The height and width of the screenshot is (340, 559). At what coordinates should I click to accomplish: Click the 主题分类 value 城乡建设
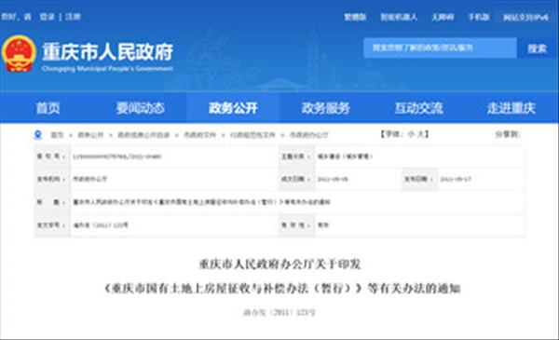point(345,156)
